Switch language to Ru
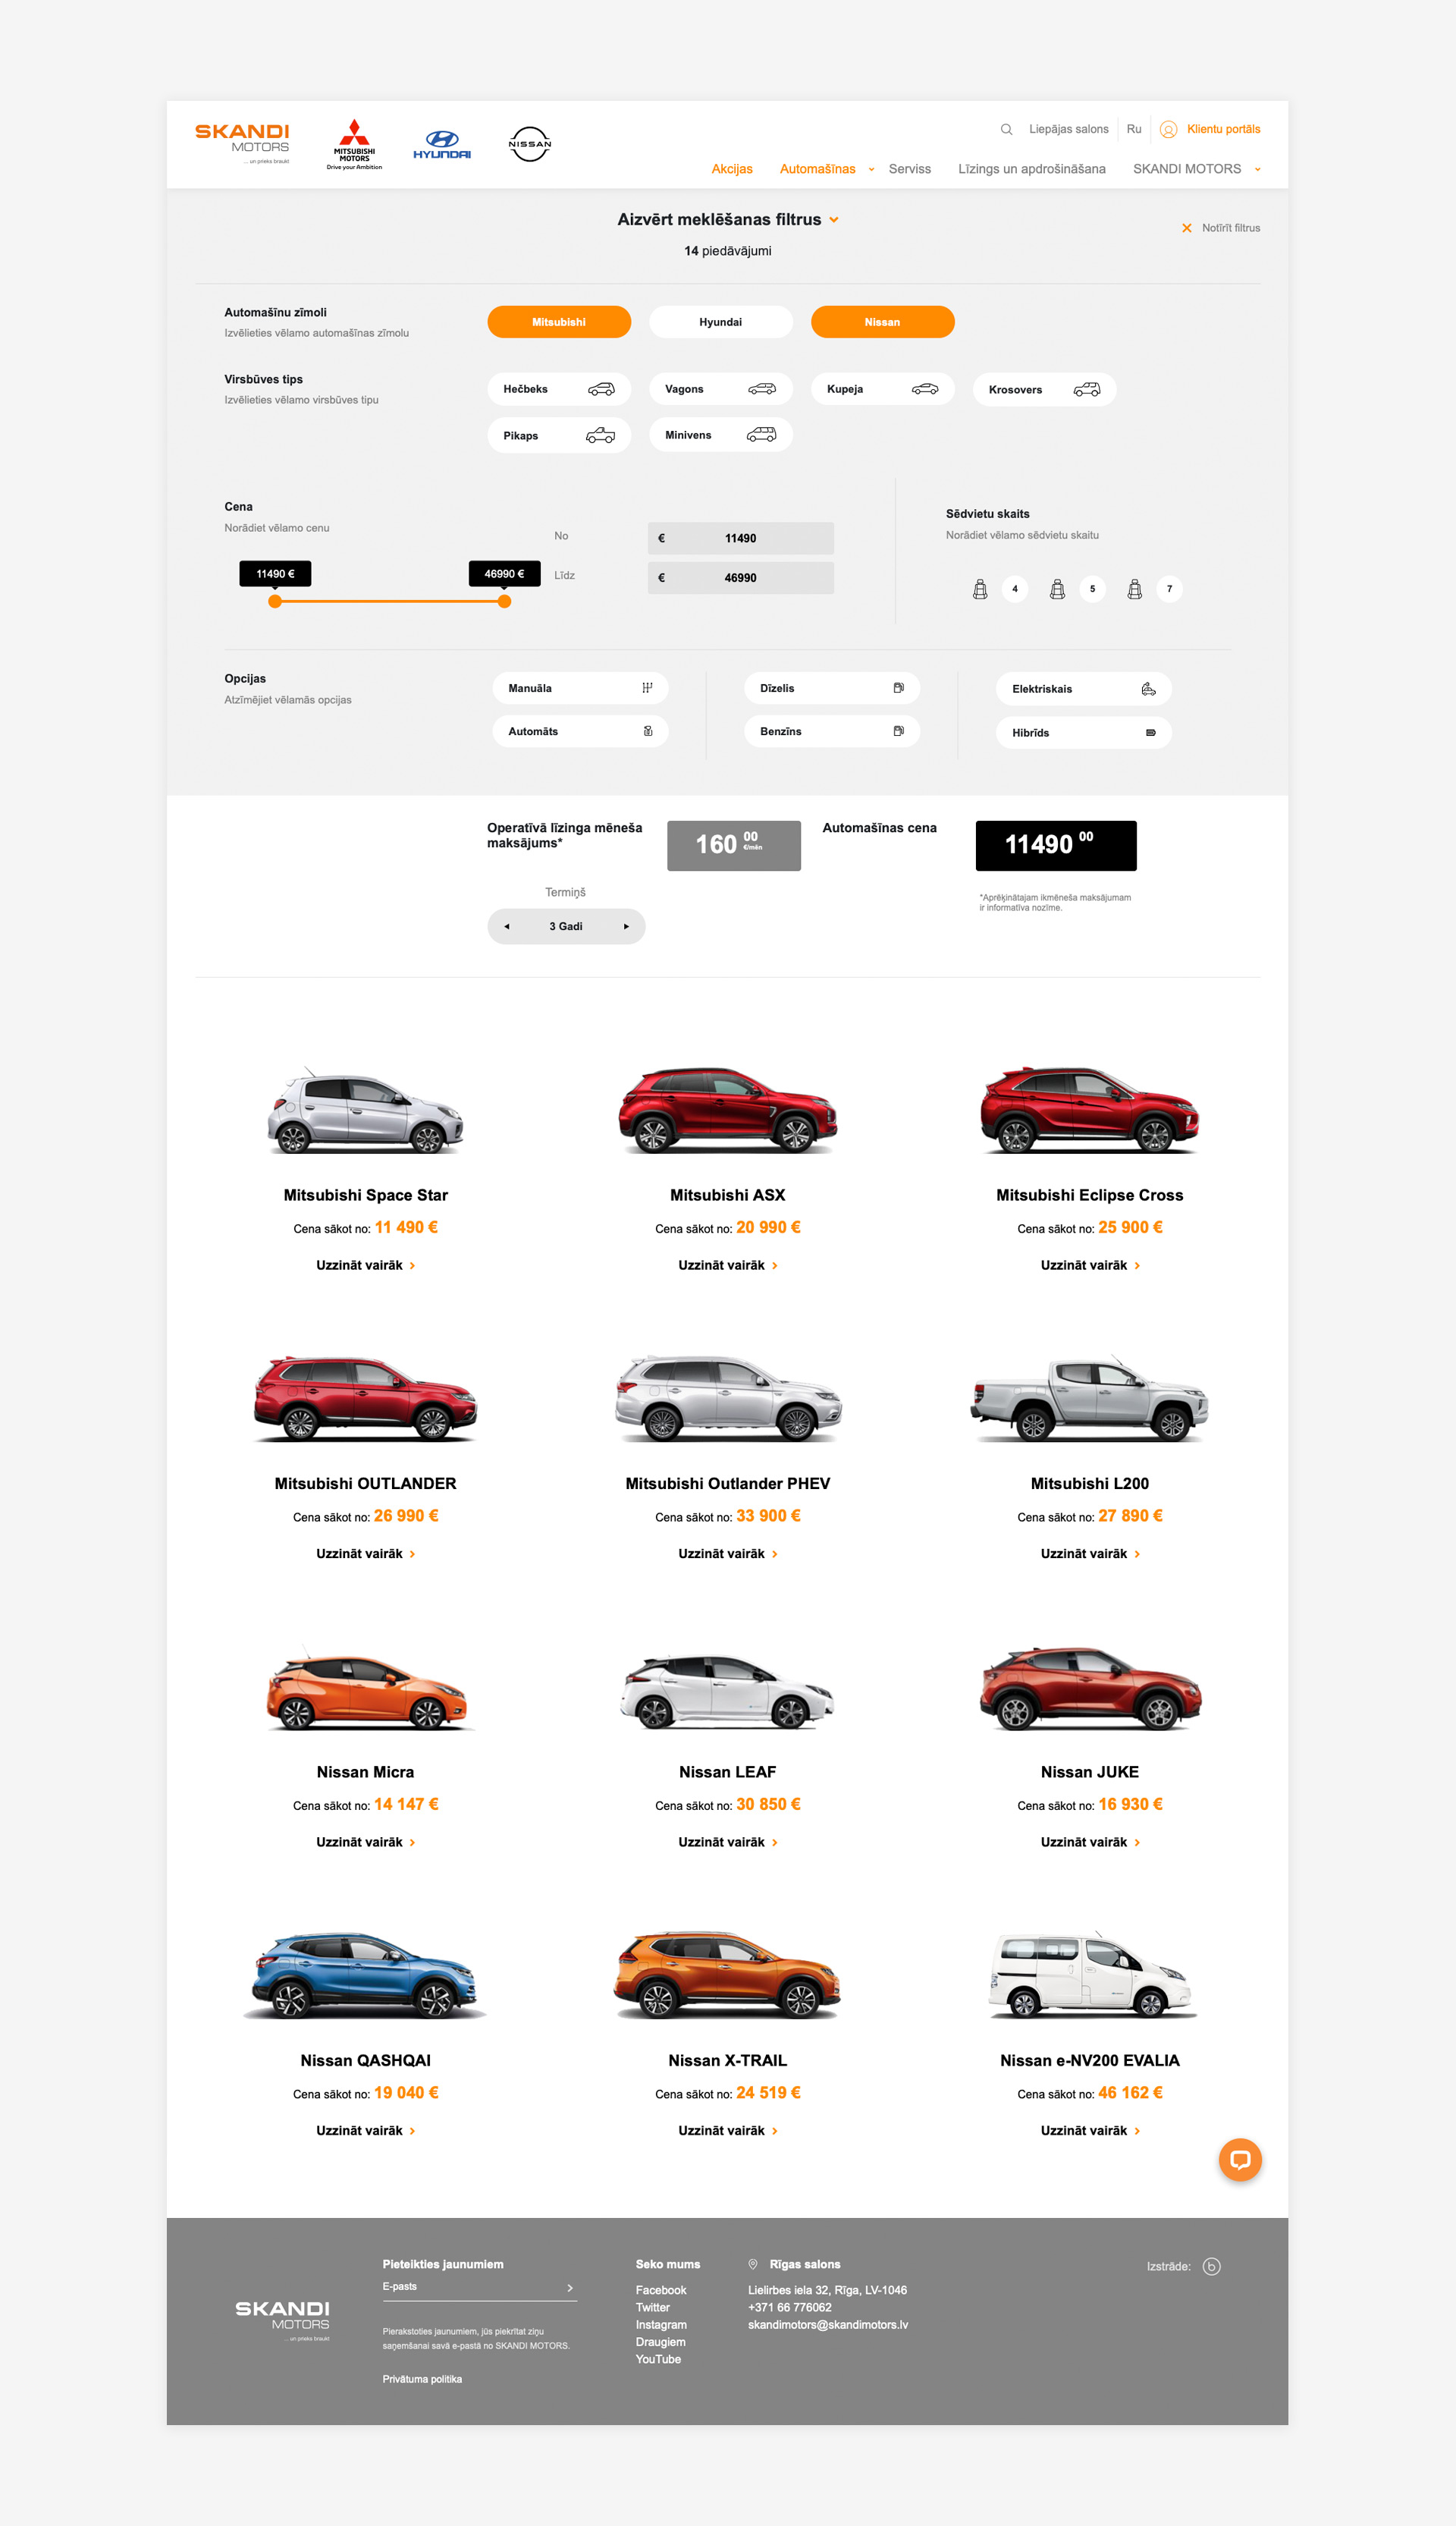The height and width of the screenshot is (2526, 1456). click(x=1134, y=129)
